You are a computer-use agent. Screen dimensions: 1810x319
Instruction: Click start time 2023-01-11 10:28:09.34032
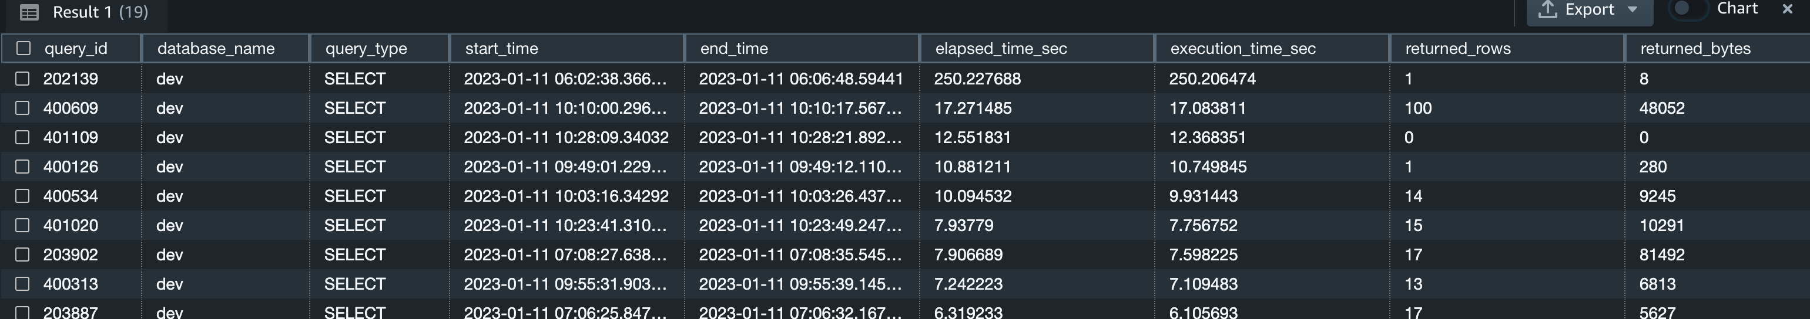pyautogui.click(x=565, y=137)
